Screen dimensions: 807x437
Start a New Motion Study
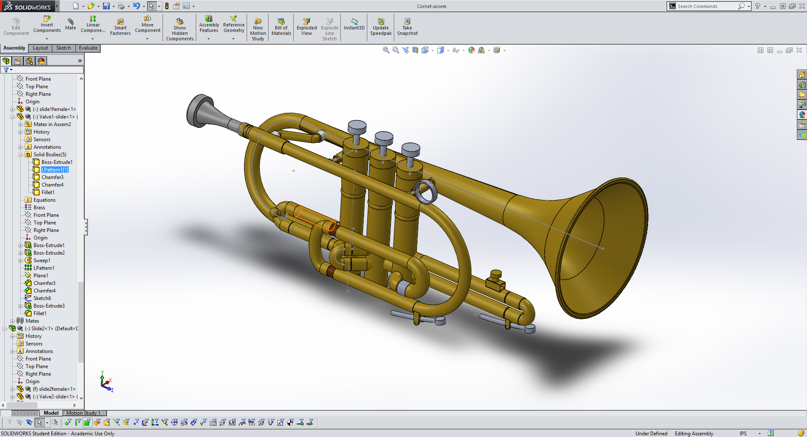pos(258,29)
